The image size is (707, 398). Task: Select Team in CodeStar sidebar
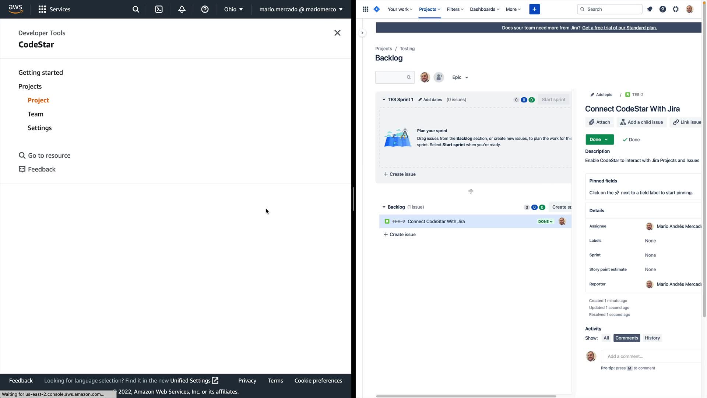35,114
